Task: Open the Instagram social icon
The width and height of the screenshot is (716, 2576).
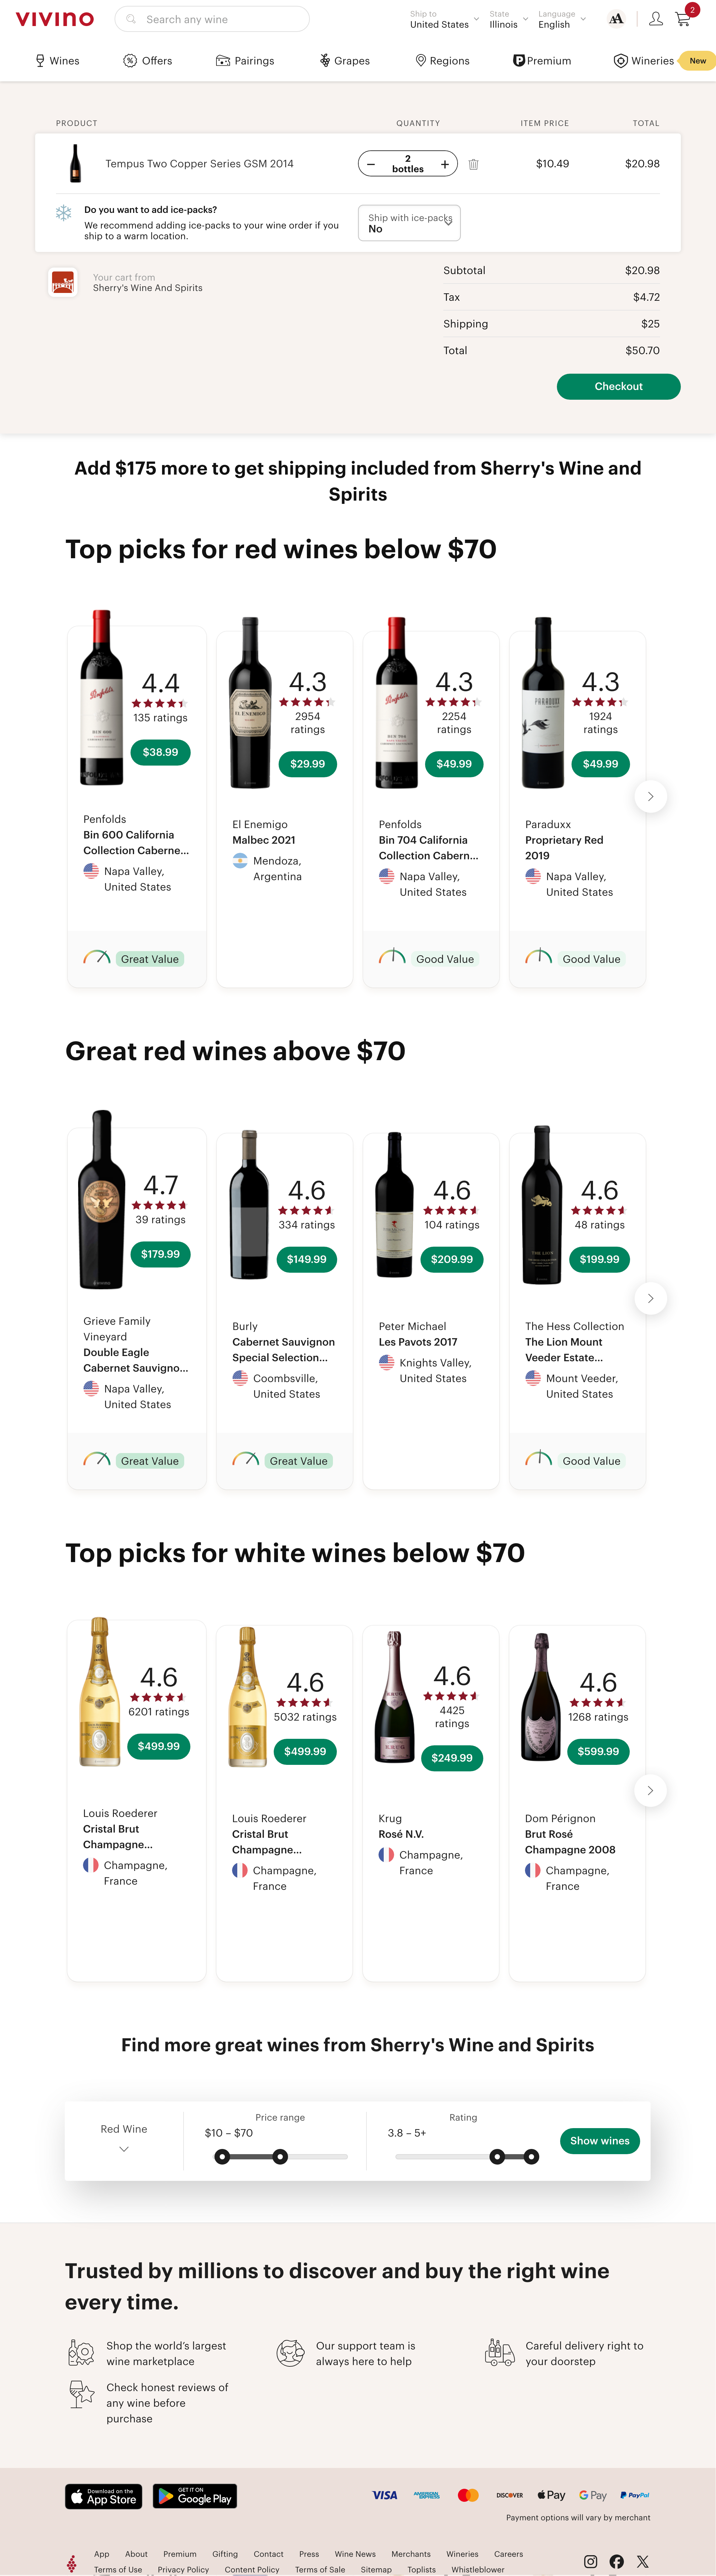Action: [x=591, y=2561]
